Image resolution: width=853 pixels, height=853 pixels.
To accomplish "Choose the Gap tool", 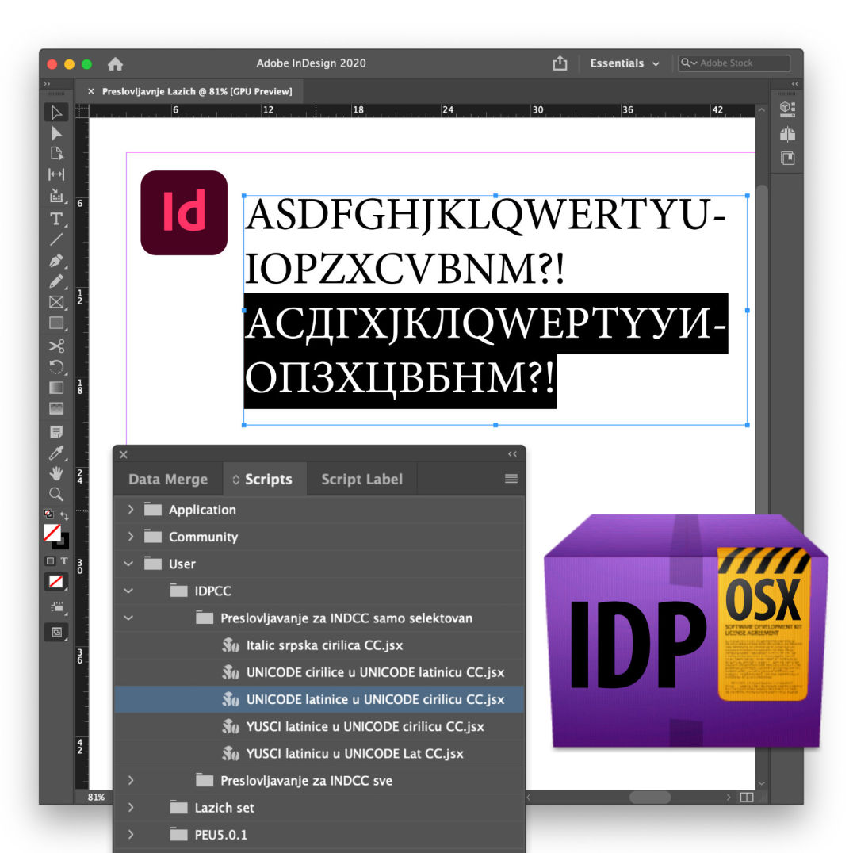I will [x=56, y=174].
